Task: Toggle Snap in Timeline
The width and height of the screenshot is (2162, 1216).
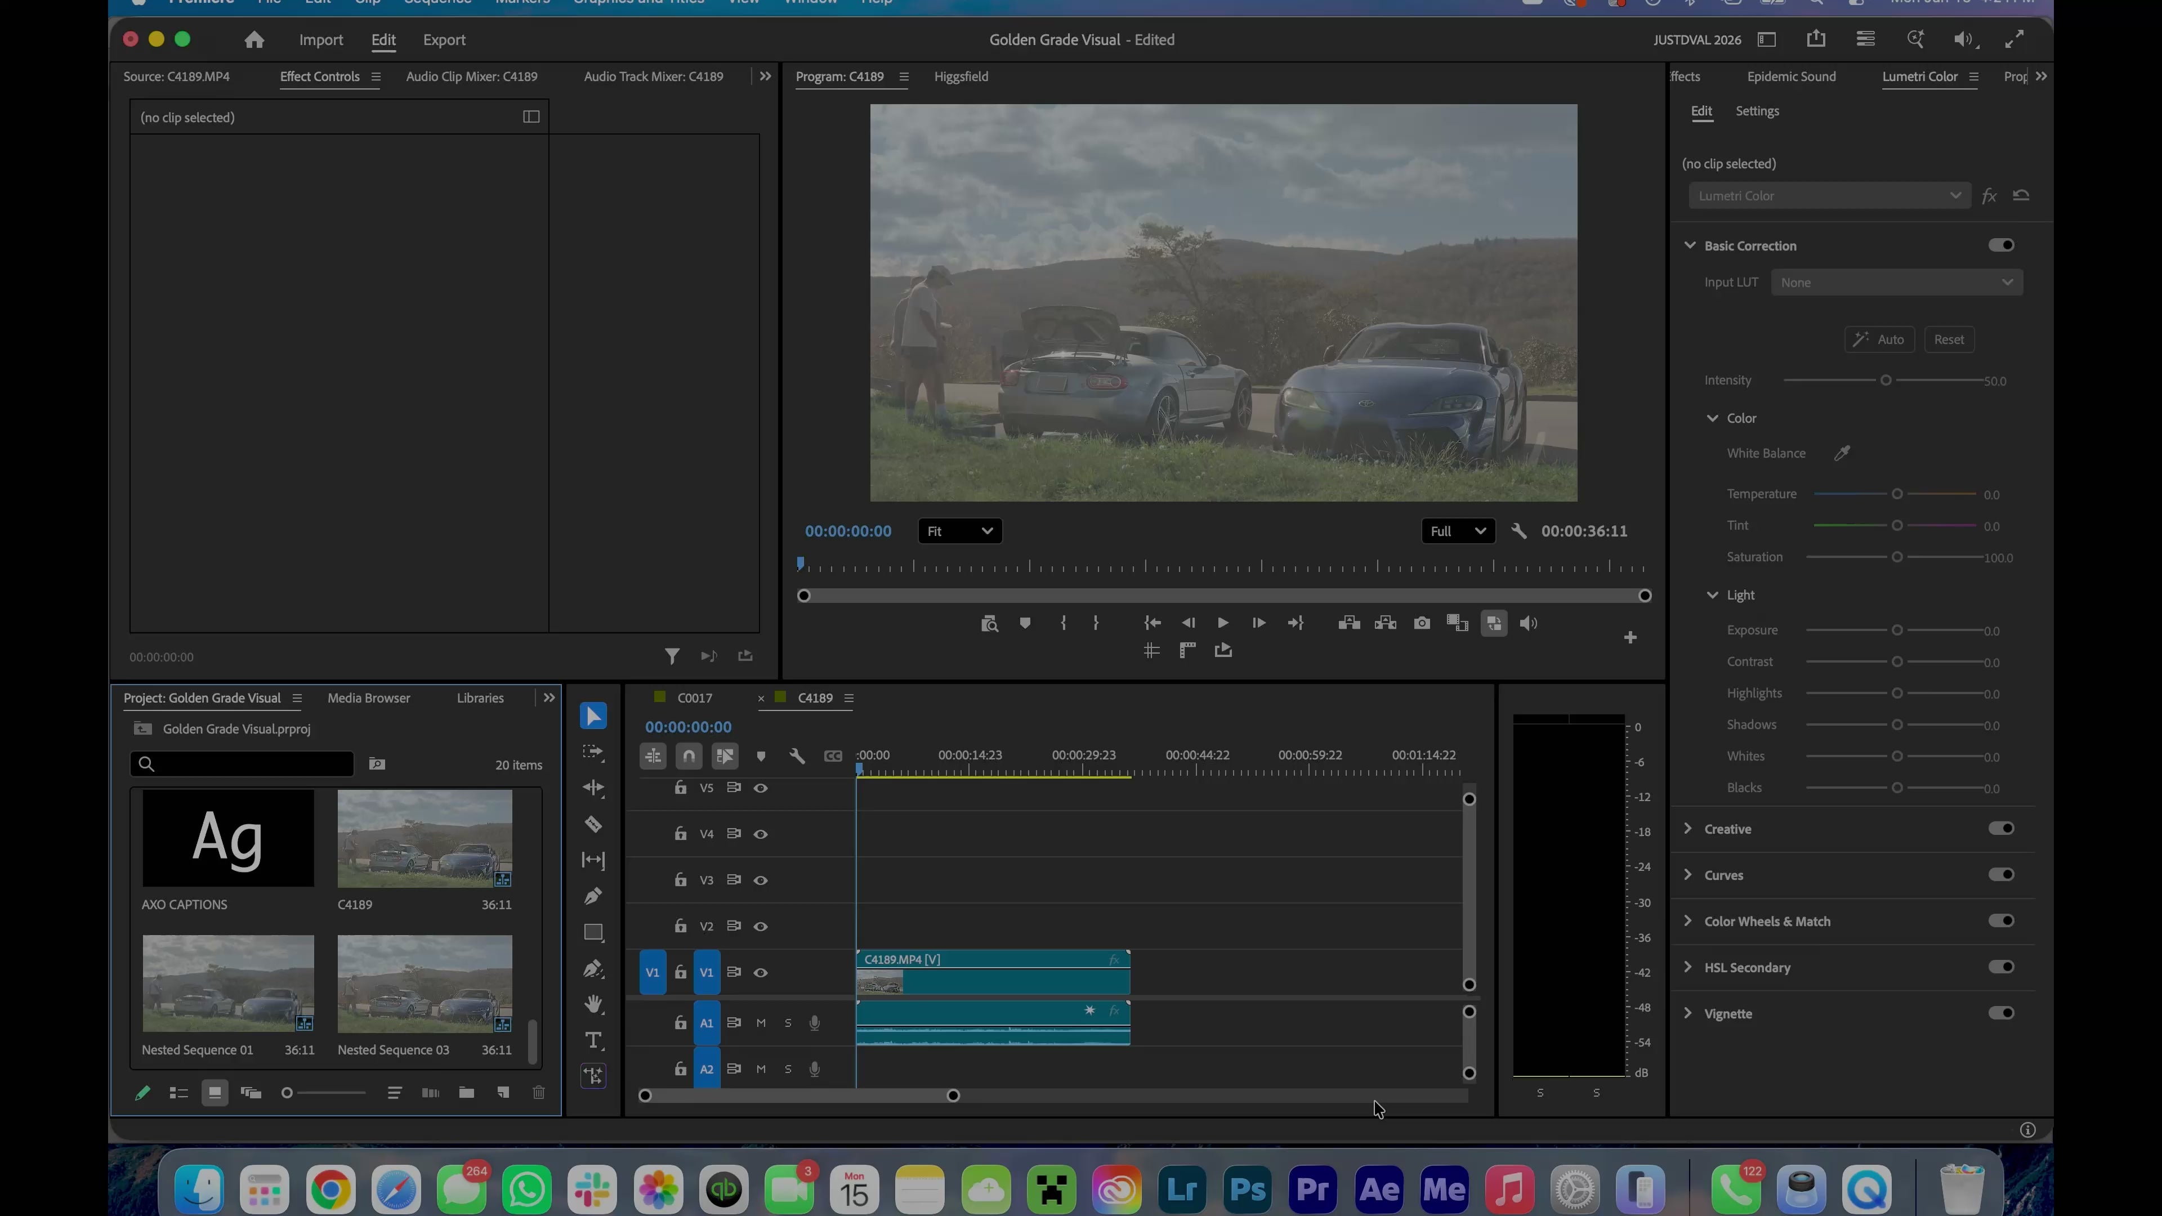Action: point(689,756)
